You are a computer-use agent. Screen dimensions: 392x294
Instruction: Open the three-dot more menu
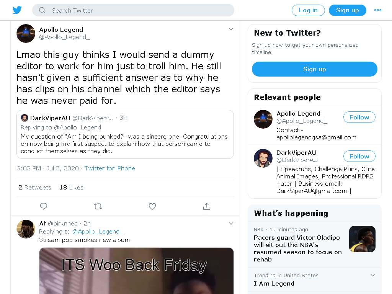point(378,10)
